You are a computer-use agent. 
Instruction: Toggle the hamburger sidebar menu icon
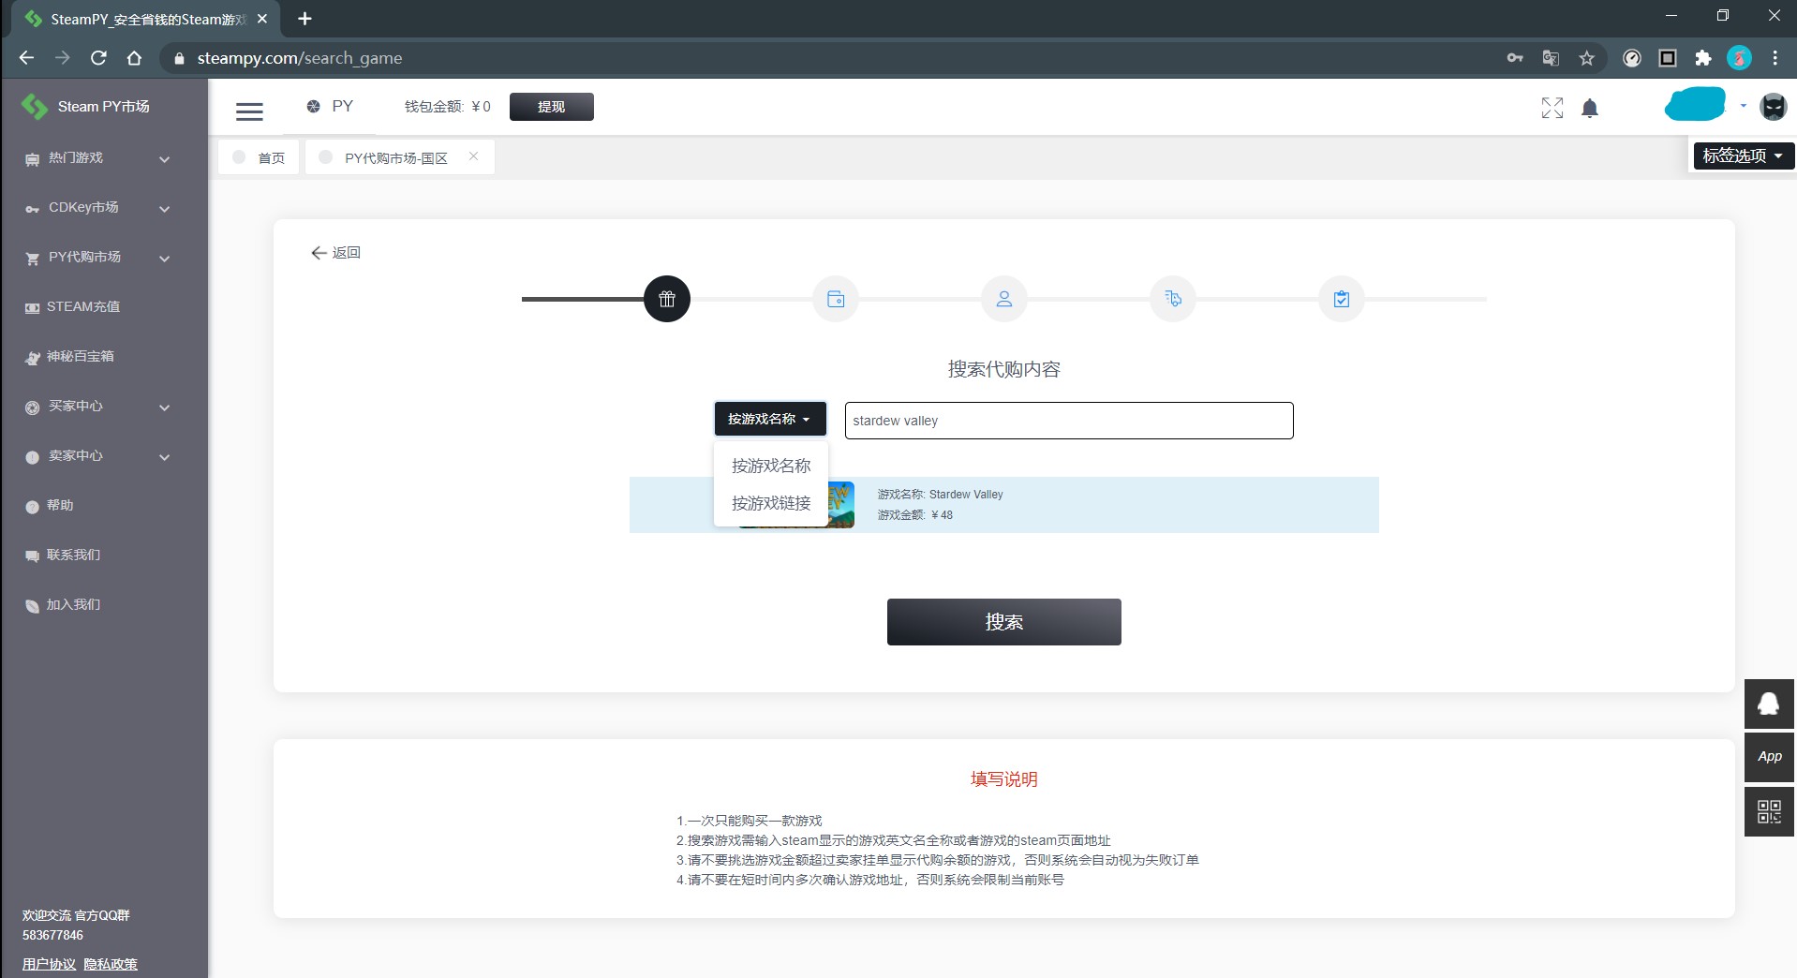point(249,111)
